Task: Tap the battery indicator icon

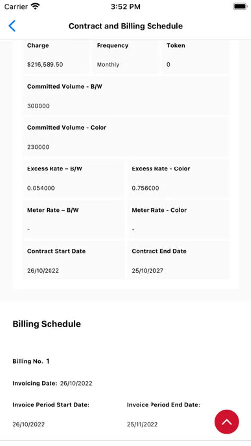Action: pyautogui.click(x=240, y=6)
